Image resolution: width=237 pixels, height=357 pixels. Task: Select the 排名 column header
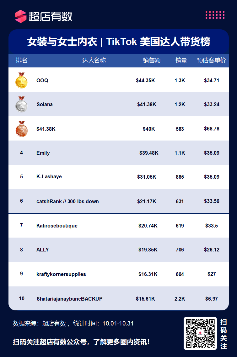pyautogui.click(x=22, y=60)
